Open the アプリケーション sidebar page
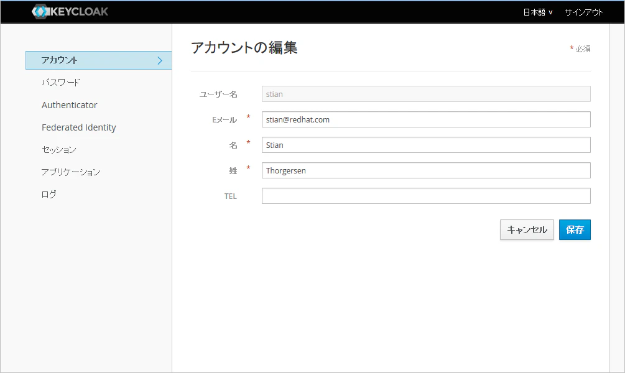The image size is (625, 373). (71, 172)
